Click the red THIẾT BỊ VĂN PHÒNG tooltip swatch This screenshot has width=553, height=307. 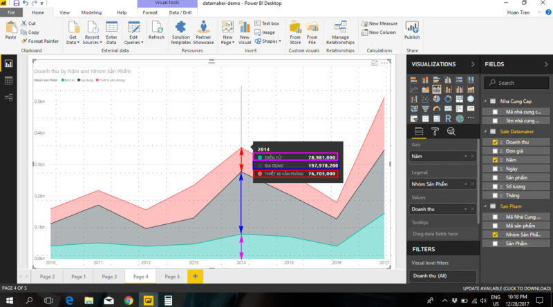260,174
